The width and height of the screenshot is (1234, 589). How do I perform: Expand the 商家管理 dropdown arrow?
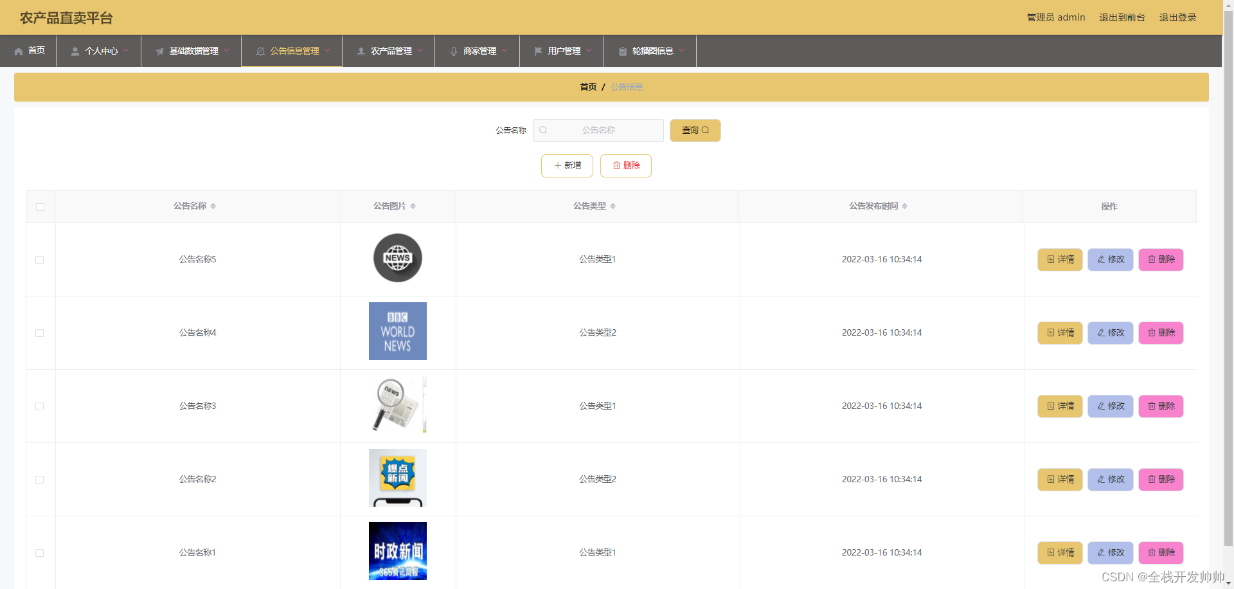pyautogui.click(x=505, y=50)
